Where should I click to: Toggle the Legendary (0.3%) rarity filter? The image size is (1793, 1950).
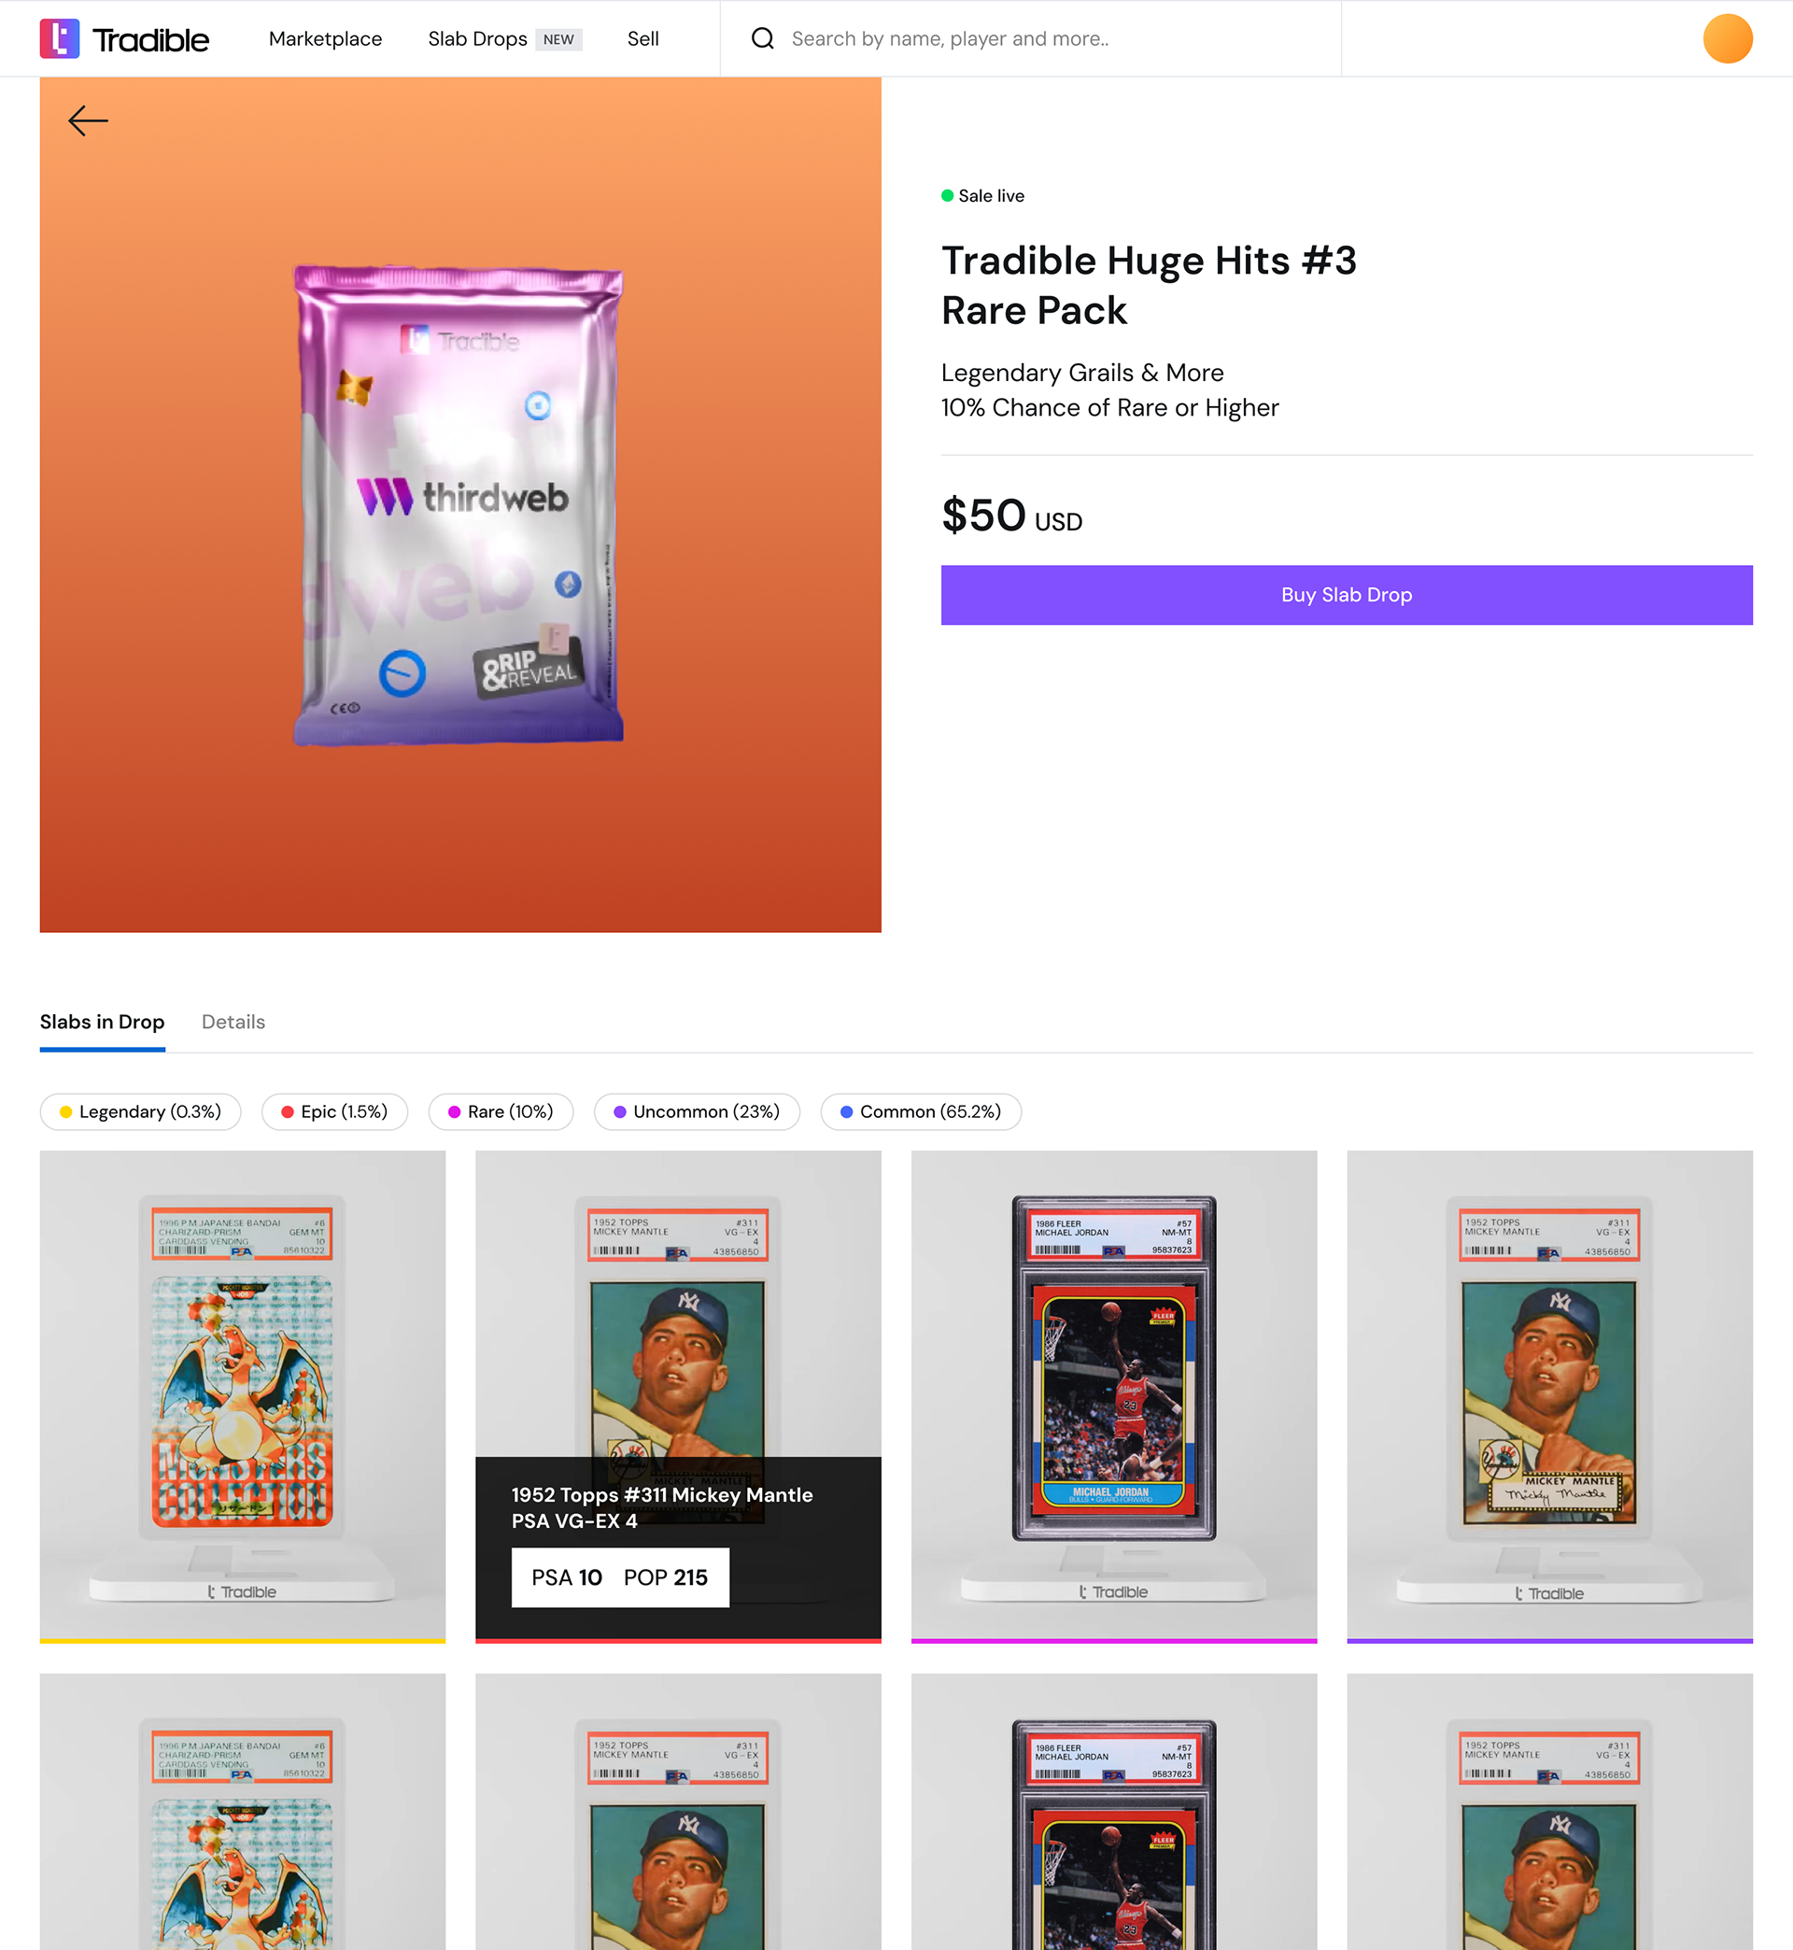click(141, 1110)
